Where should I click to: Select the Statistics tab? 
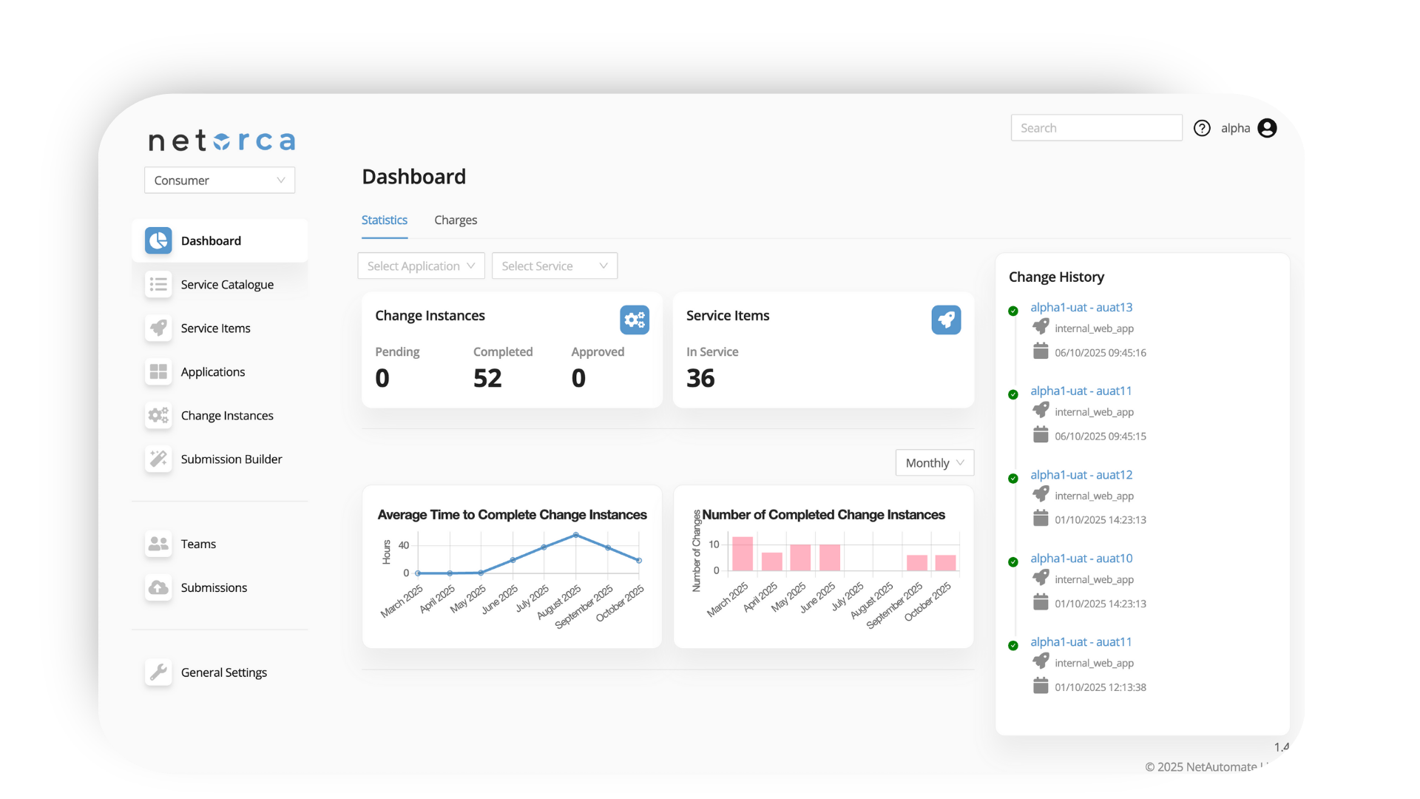pos(384,220)
